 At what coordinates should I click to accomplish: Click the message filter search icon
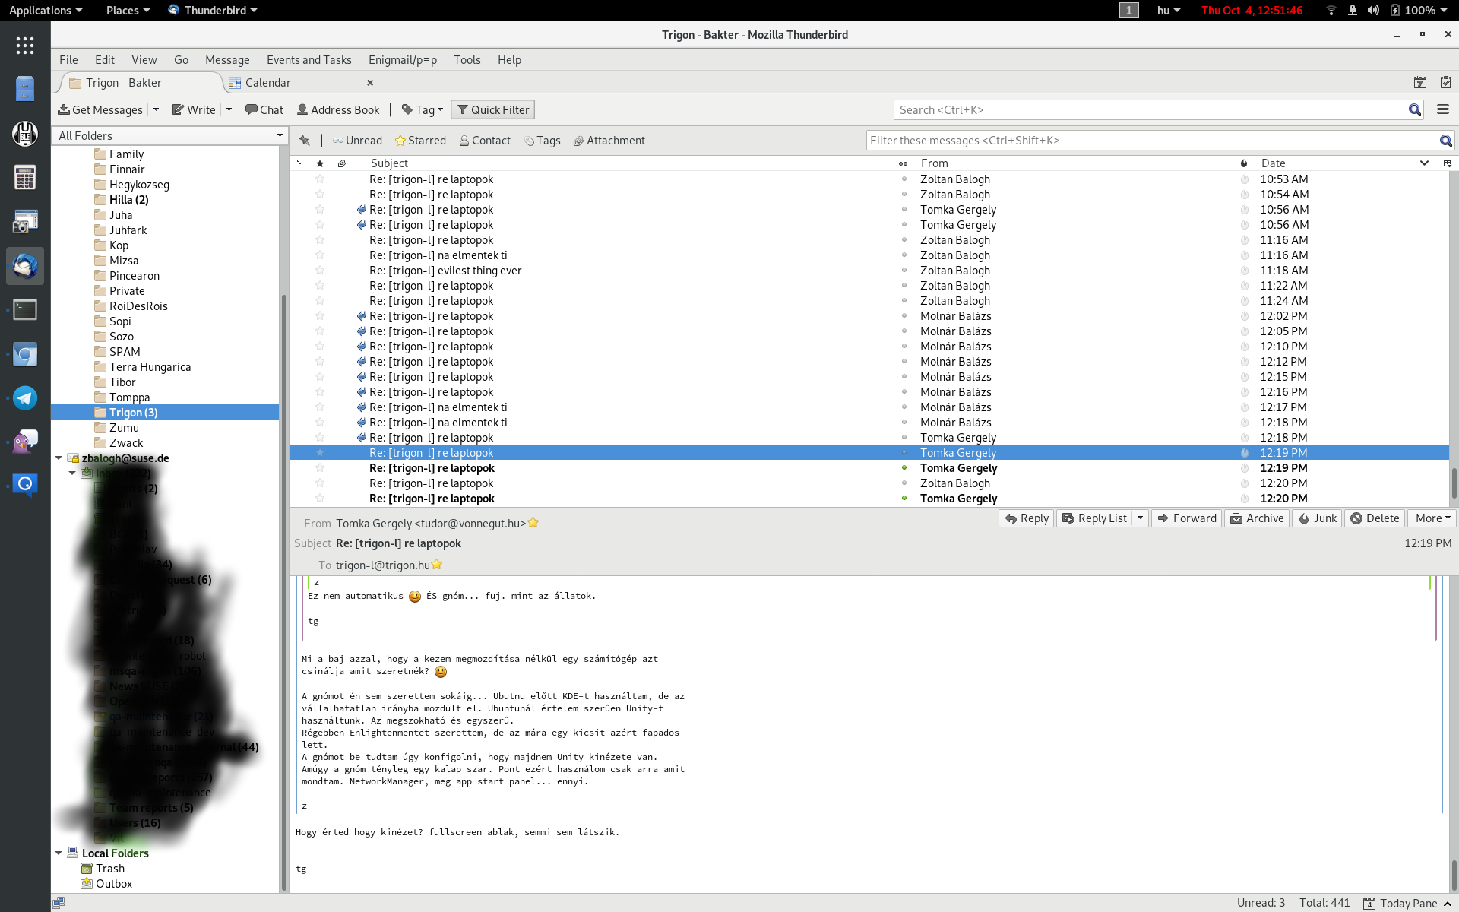pyautogui.click(x=1445, y=141)
